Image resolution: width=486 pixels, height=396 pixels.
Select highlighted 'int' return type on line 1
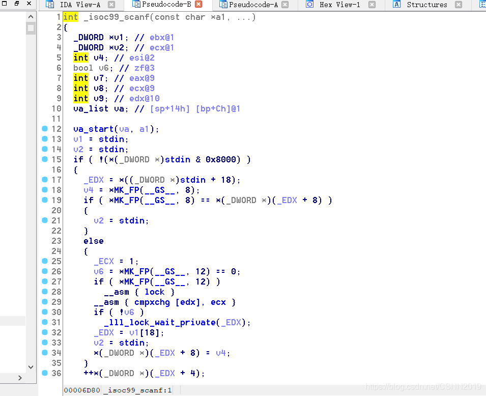pos(71,17)
